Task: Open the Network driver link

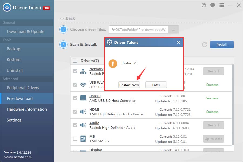Action: pos(96,69)
